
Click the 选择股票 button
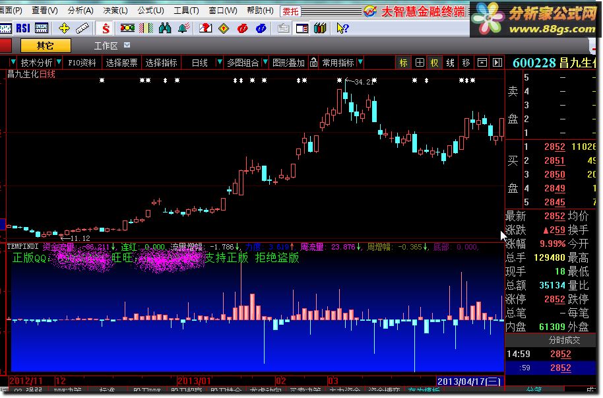click(x=121, y=62)
